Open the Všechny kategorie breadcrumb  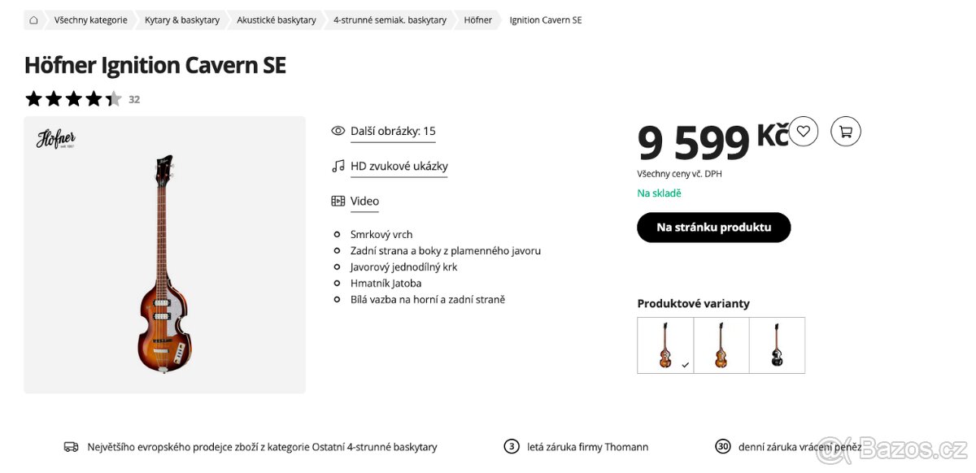coord(90,20)
